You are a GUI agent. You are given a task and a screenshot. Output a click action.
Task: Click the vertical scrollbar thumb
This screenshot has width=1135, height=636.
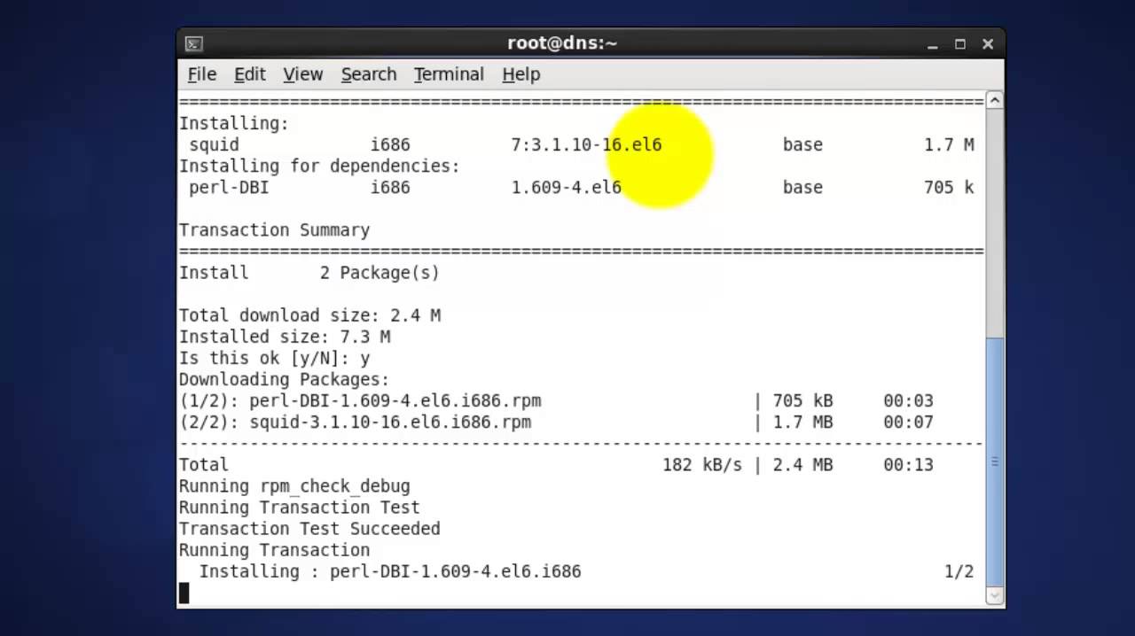pos(995,461)
